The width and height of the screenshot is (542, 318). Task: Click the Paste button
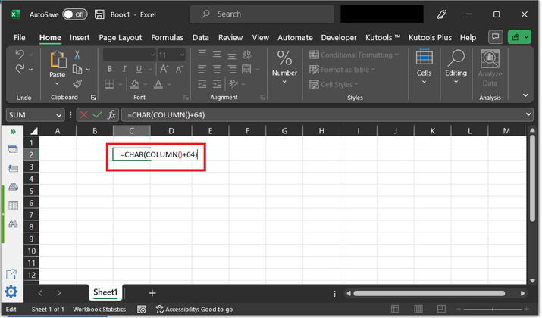pyautogui.click(x=58, y=68)
